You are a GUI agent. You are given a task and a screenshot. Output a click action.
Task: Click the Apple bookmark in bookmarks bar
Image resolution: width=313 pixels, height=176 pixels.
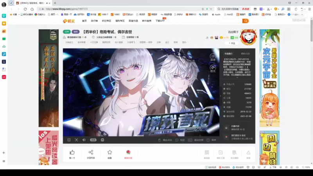[x=216, y=14]
